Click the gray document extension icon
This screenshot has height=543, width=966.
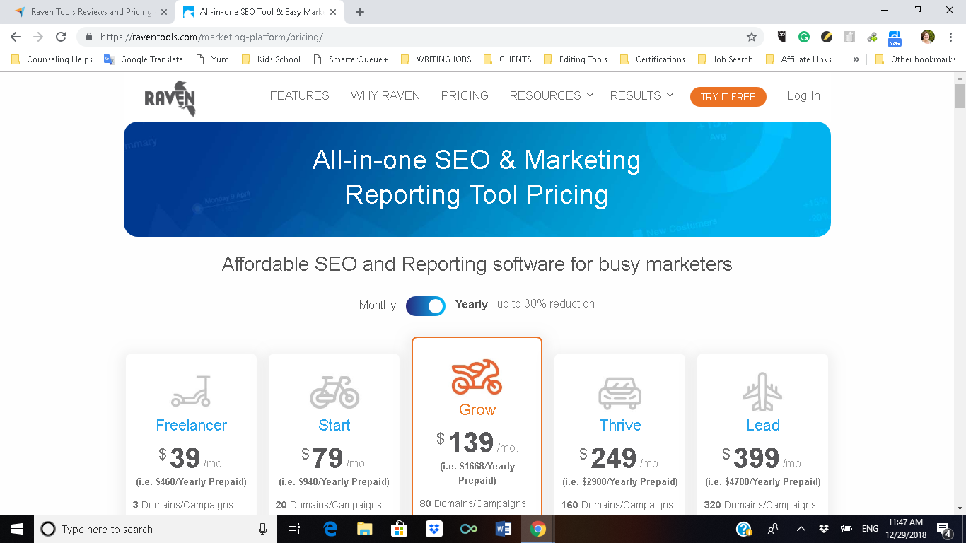click(x=849, y=37)
